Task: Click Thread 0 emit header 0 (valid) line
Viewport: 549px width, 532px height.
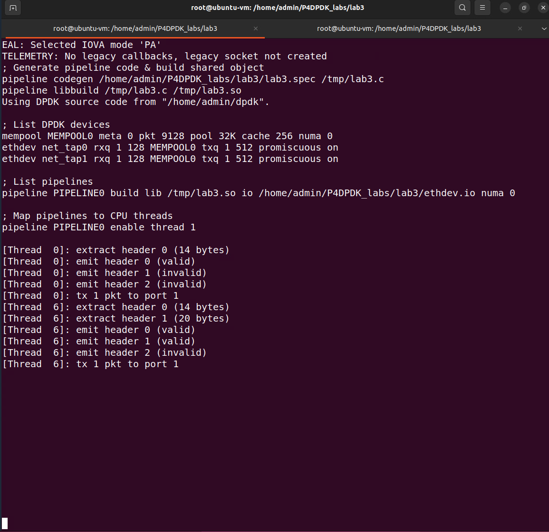Action: pyautogui.click(x=99, y=261)
